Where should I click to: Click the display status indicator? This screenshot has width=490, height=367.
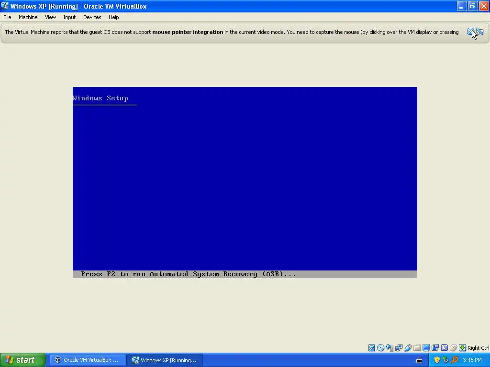[426, 348]
